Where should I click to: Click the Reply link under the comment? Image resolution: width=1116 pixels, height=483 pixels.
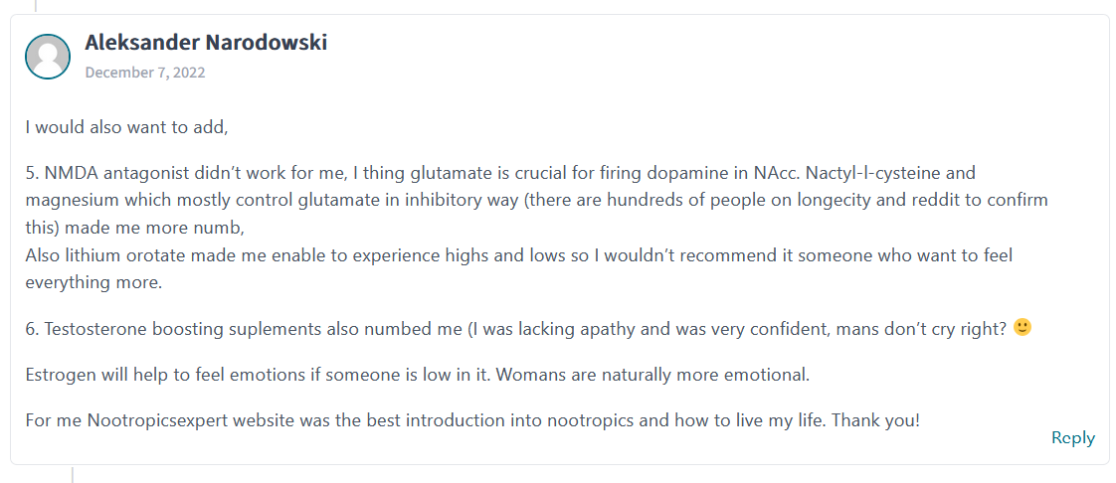(1072, 438)
